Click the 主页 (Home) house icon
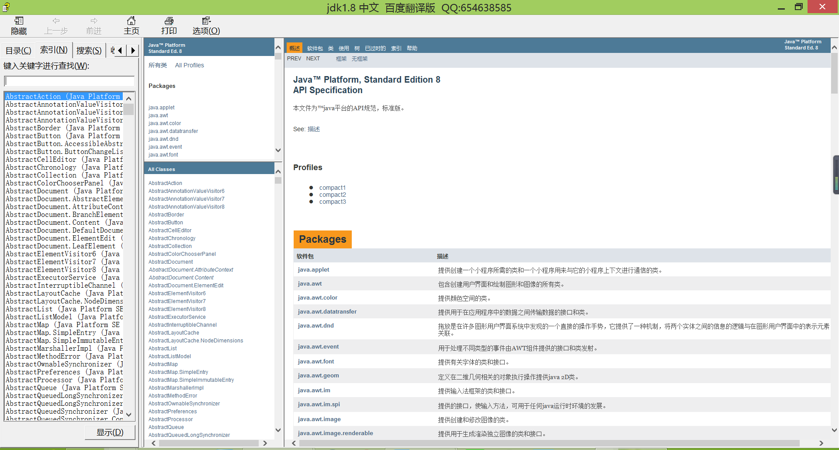839x450 pixels. point(131,21)
